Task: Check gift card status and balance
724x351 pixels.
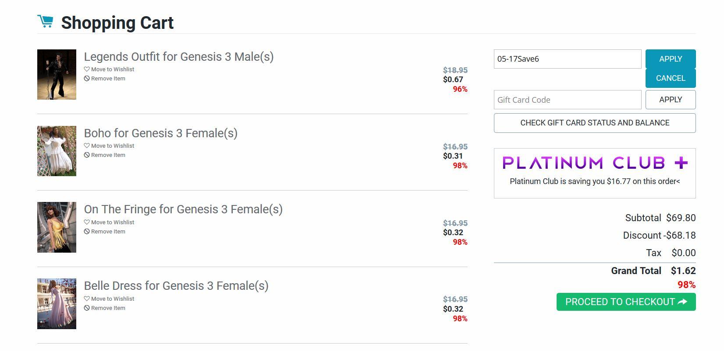Action: point(594,123)
